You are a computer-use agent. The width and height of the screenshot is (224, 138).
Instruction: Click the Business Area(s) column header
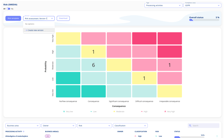pos(52,132)
